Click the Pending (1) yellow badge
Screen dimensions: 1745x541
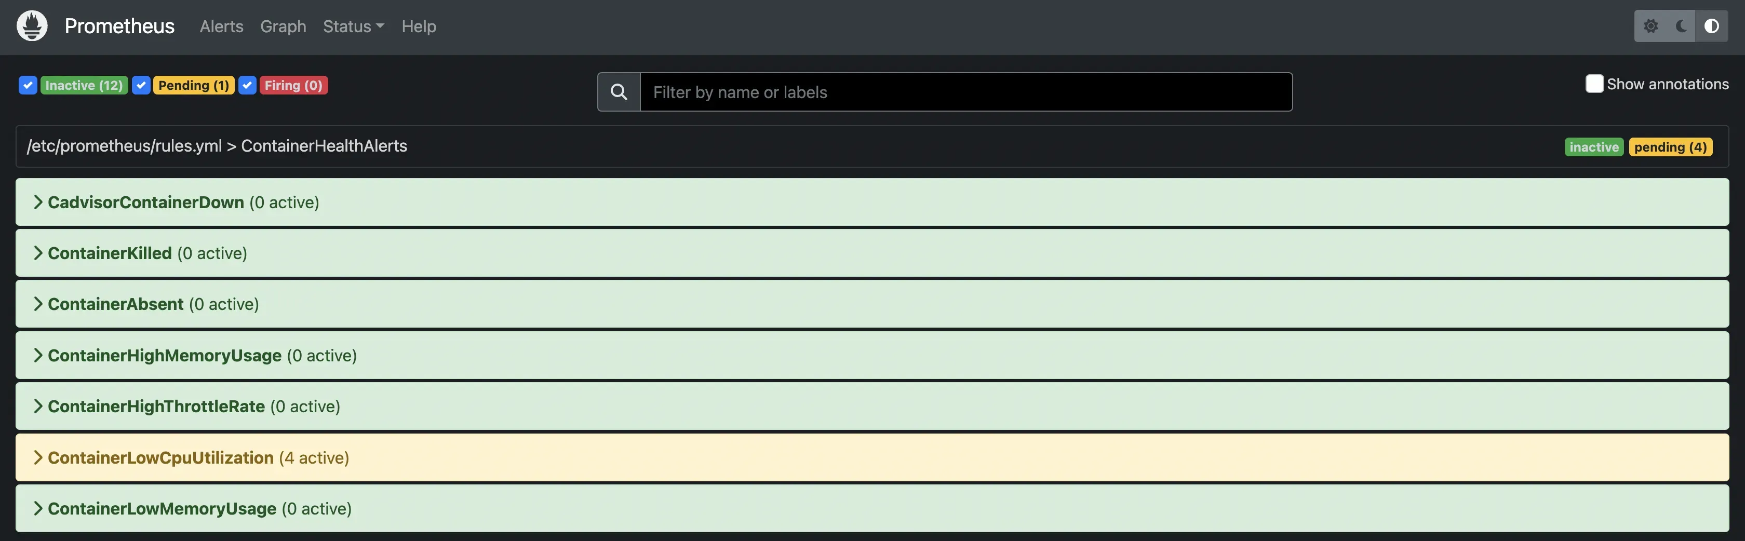[194, 85]
